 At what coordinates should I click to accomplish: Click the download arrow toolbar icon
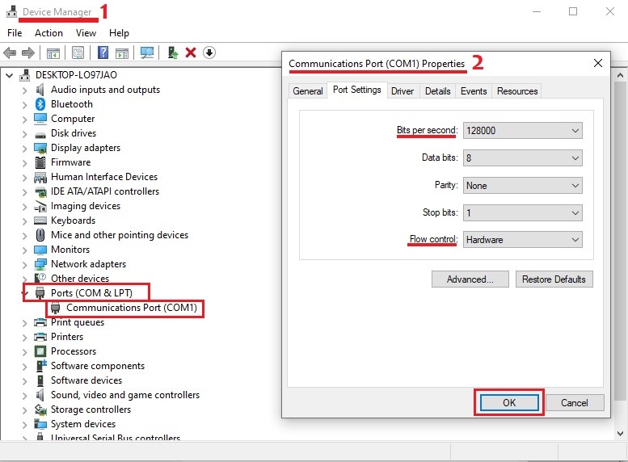point(209,52)
